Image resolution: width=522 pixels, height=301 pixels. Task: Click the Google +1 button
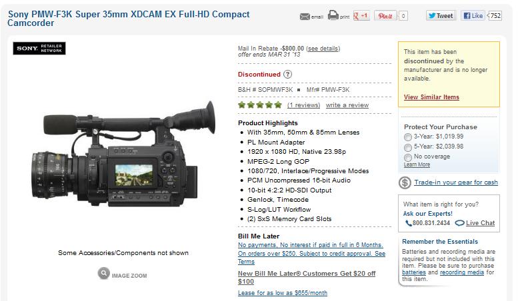361,15
